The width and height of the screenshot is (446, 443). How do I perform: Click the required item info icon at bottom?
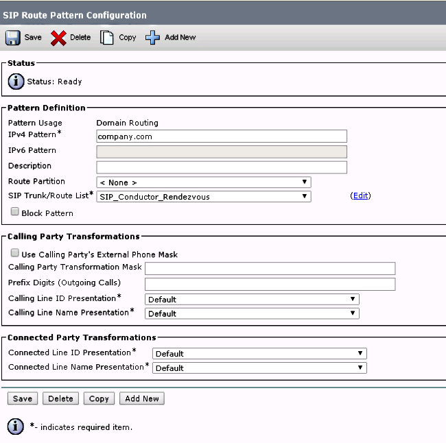point(16,427)
